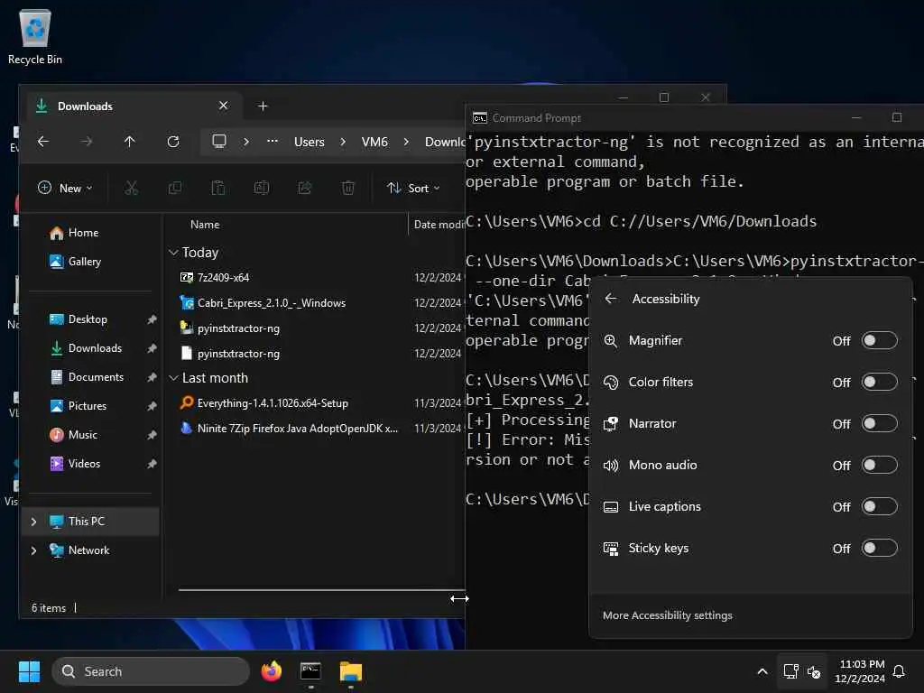
Task: Click the taskbar Search box
Action: click(x=151, y=671)
